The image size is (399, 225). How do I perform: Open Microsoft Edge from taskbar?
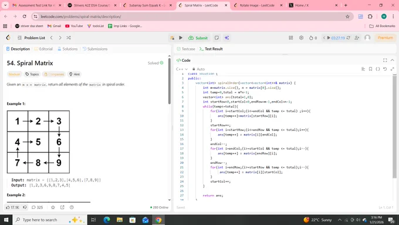click(x=107, y=220)
